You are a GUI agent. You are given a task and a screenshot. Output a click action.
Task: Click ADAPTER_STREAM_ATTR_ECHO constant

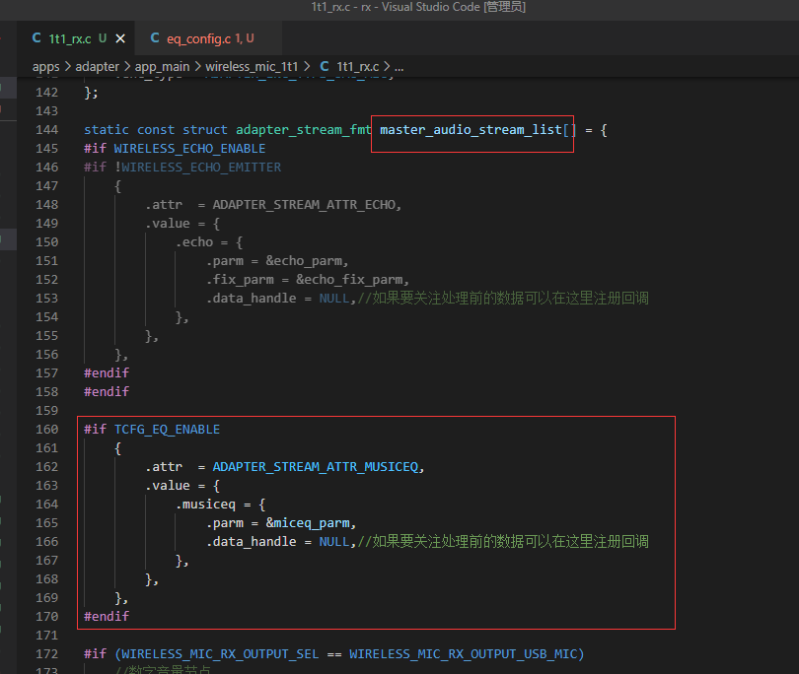click(x=304, y=205)
